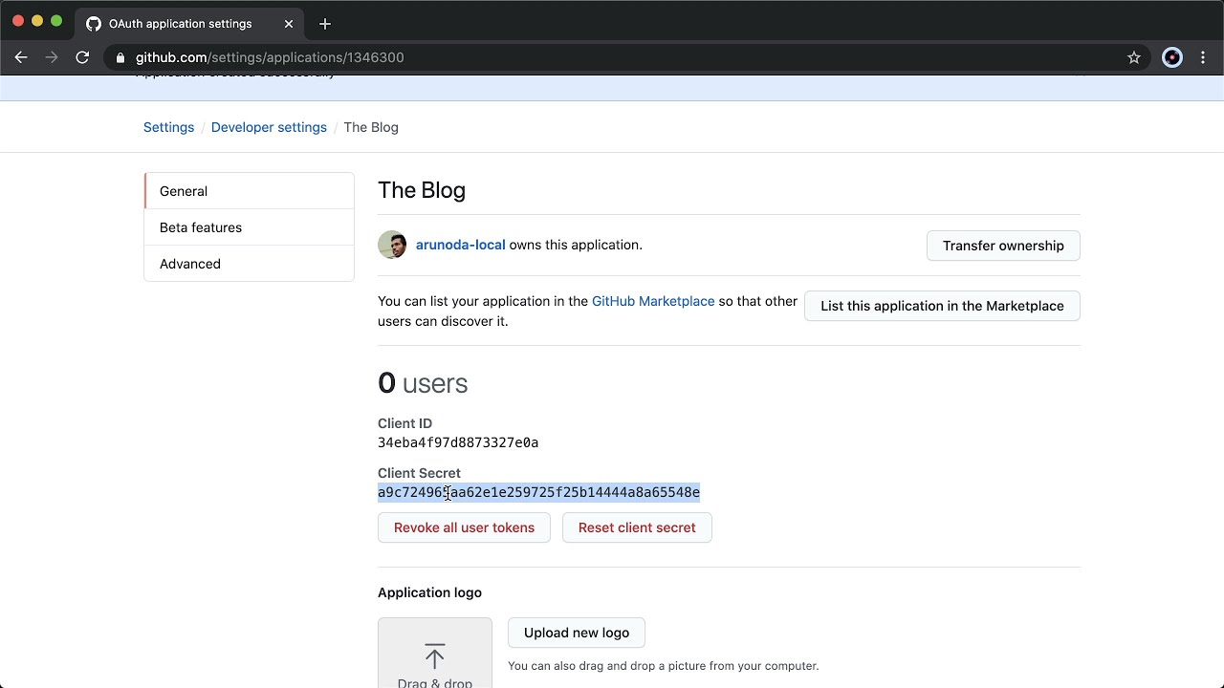Viewport: 1224px width, 688px height.
Task: Click the arunoda-local avatar image
Action: coord(392,245)
